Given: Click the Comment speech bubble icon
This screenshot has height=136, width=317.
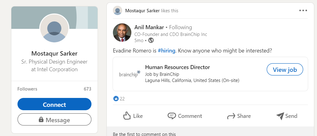Looking at the screenshot, I should 172,116.
